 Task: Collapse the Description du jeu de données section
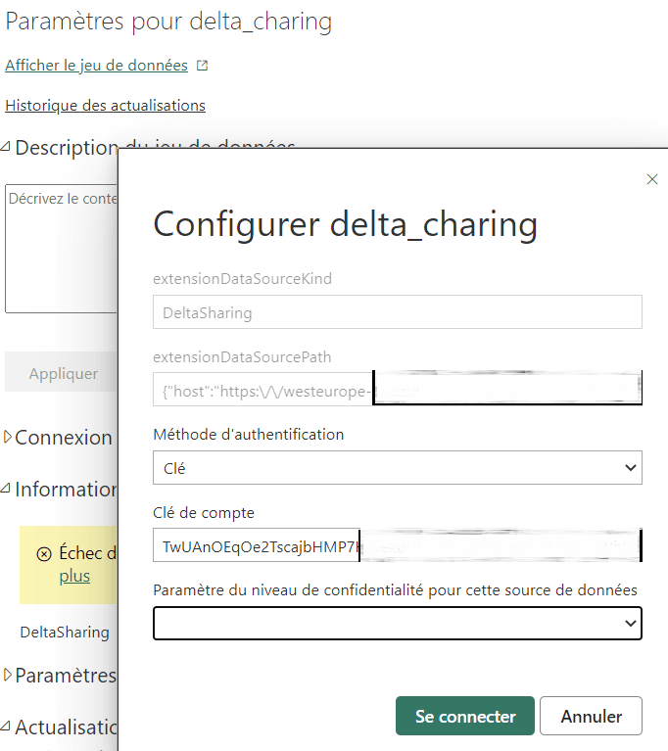pos(5,147)
